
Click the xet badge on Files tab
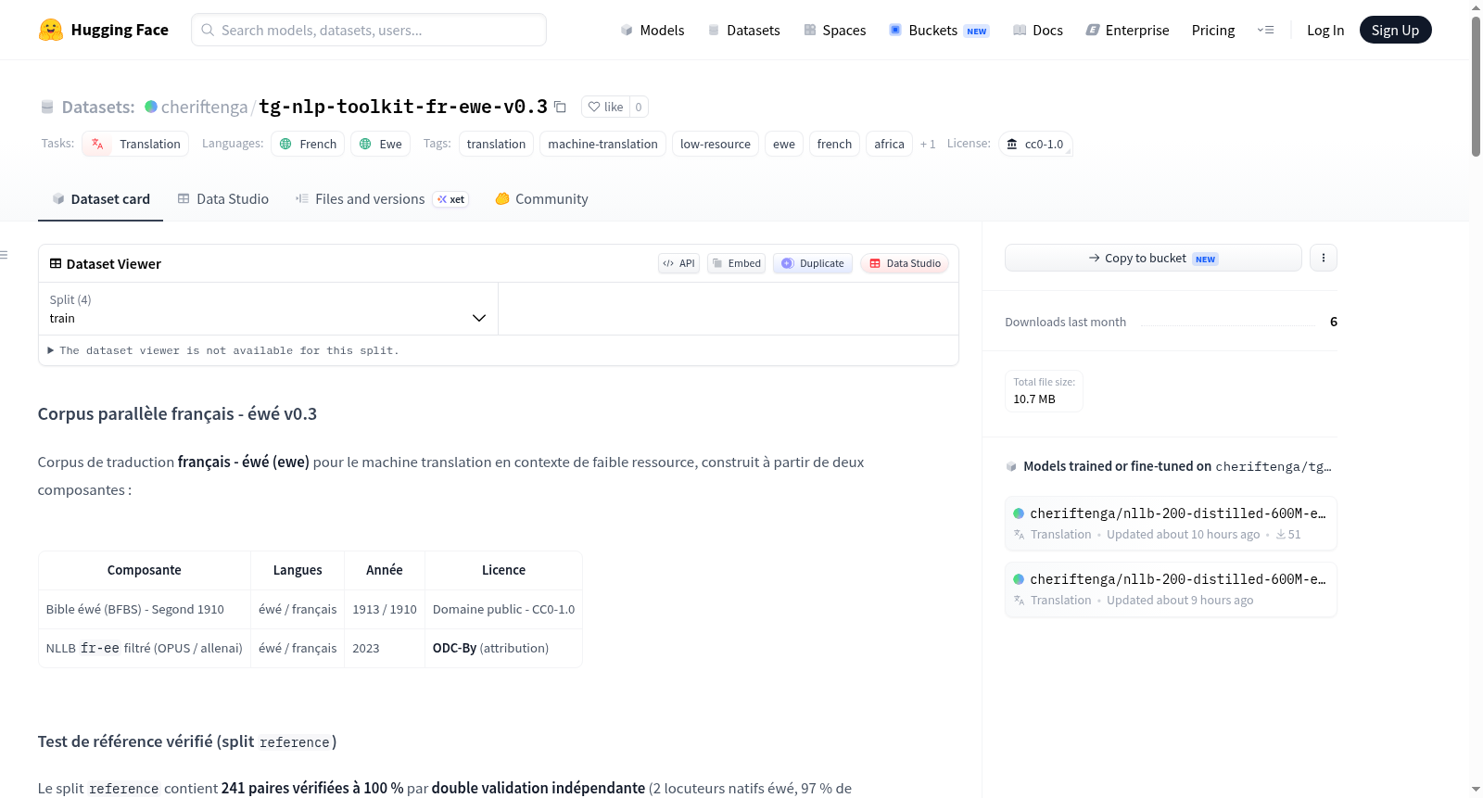pos(451,199)
